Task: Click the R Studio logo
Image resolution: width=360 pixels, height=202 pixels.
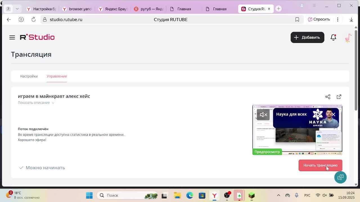Action: click(x=37, y=37)
